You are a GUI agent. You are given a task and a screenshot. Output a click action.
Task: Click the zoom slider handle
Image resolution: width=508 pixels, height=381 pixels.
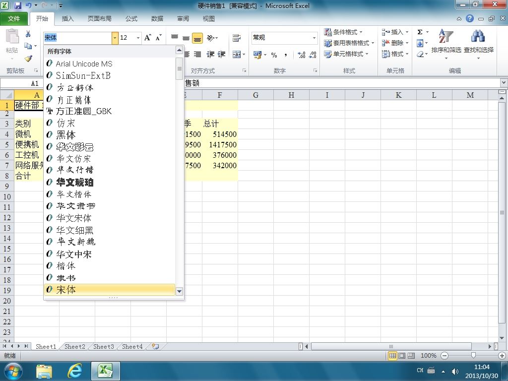pos(473,356)
